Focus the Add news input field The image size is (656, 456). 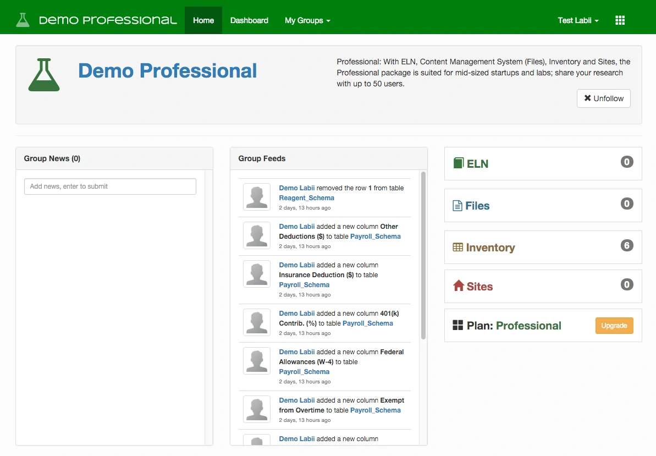[110, 186]
